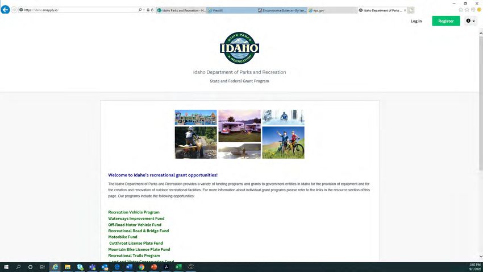The height and width of the screenshot is (272, 483).
Task: Open a new browser tab
Action: [411, 10]
